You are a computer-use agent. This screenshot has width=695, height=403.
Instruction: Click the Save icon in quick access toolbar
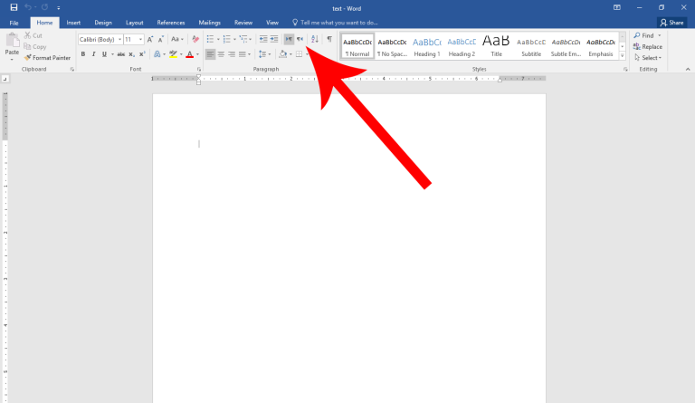(x=14, y=7)
